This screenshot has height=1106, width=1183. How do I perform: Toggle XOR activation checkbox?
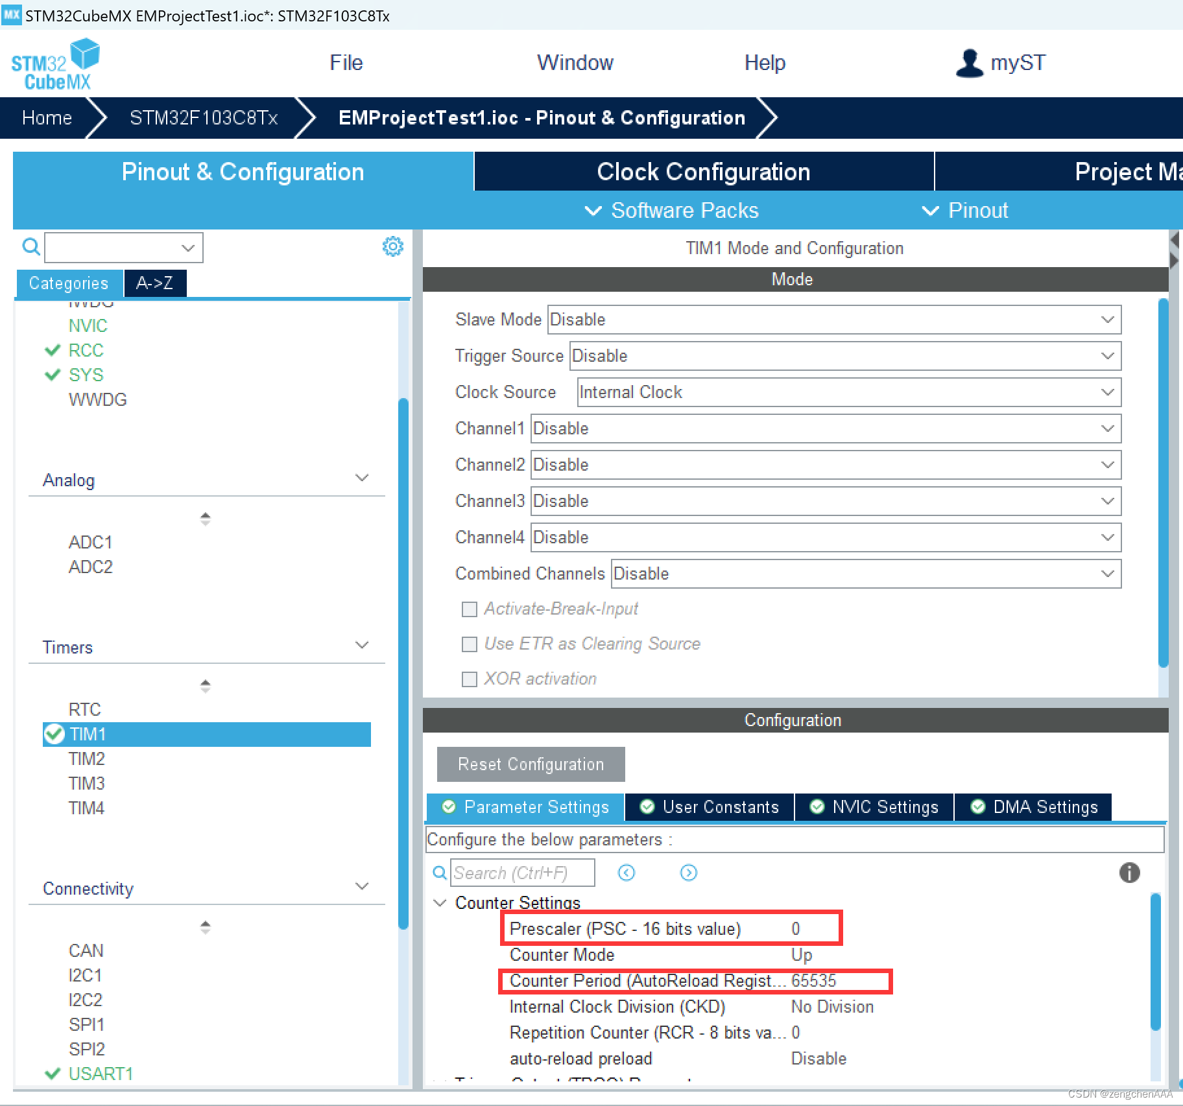[468, 679]
